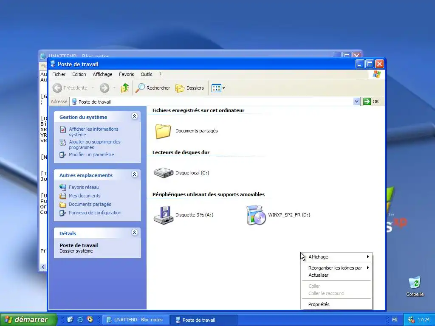Click Panneau de configuration icon in sidebar
Screen dimensions: 435x326
point(63,213)
